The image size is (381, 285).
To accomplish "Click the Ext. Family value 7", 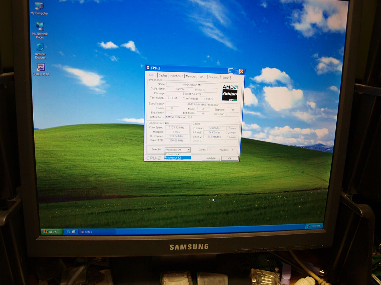I will tap(172, 113).
